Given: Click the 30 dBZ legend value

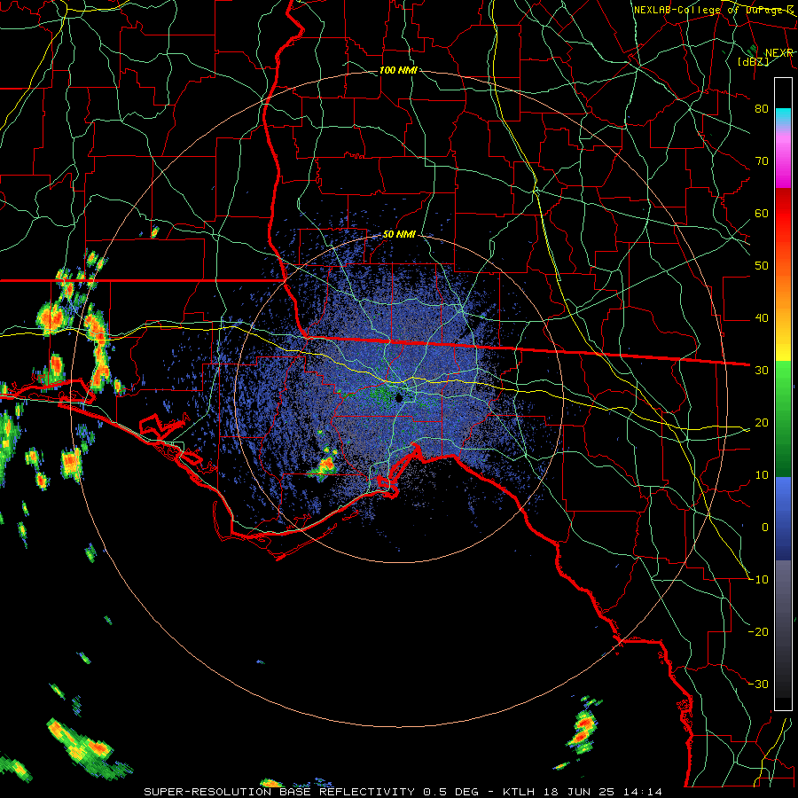Looking at the screenshot, I should point(762,371).
